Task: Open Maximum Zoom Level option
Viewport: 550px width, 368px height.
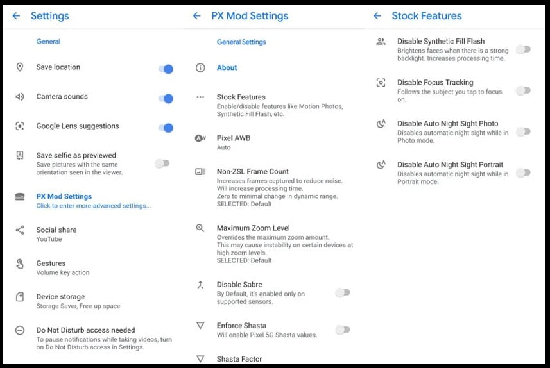Action: (x=274, y=244)
